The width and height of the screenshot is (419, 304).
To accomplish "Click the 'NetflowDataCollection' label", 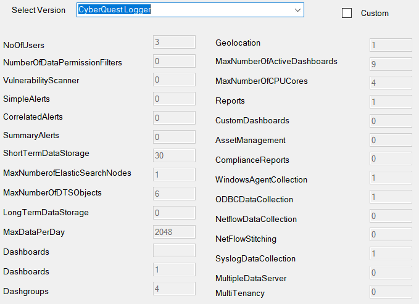I will coord(256,219).
